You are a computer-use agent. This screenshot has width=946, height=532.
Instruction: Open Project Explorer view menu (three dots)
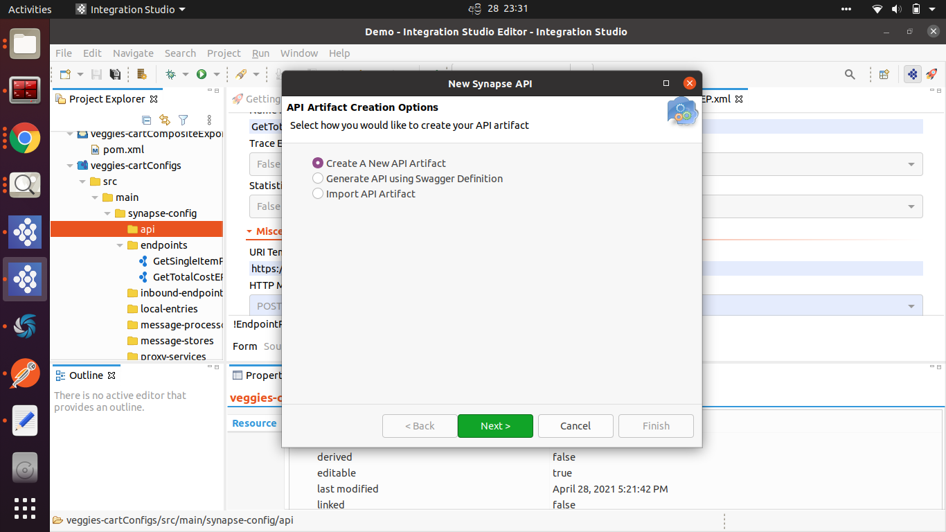209,120
